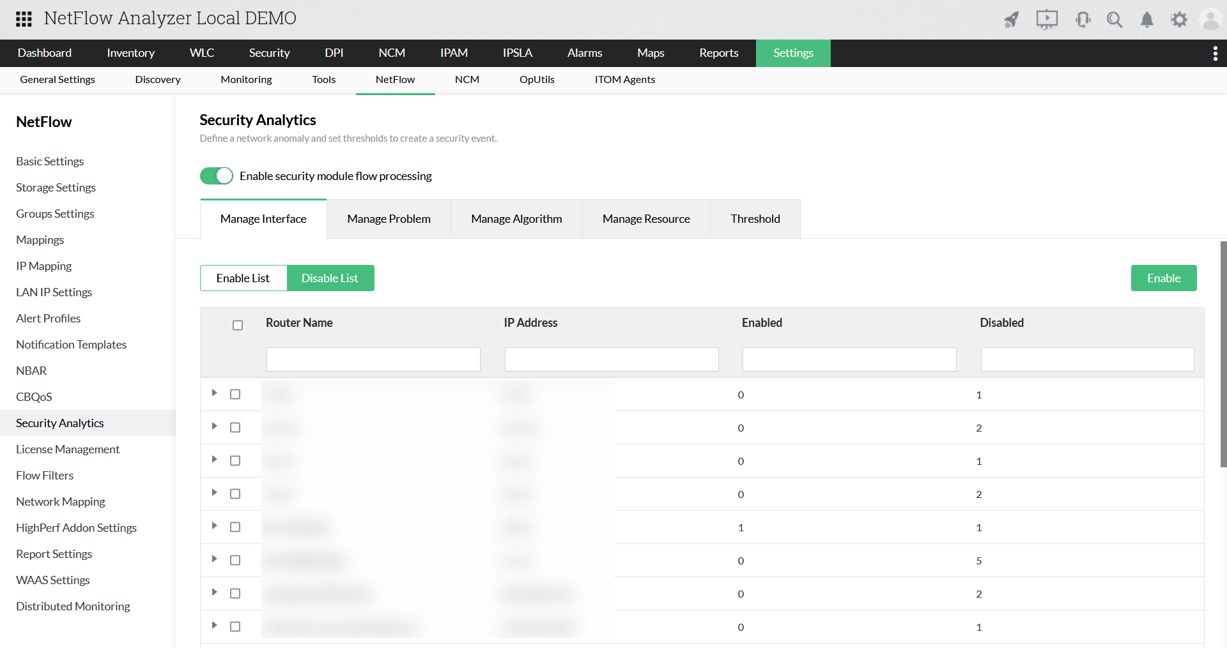
Task: Open the live demo screen icon
Action: point(1046,20)
